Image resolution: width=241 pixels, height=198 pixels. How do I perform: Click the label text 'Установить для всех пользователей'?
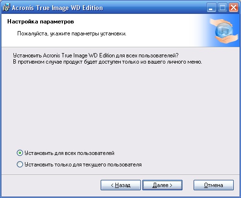(x=69, y=153)
